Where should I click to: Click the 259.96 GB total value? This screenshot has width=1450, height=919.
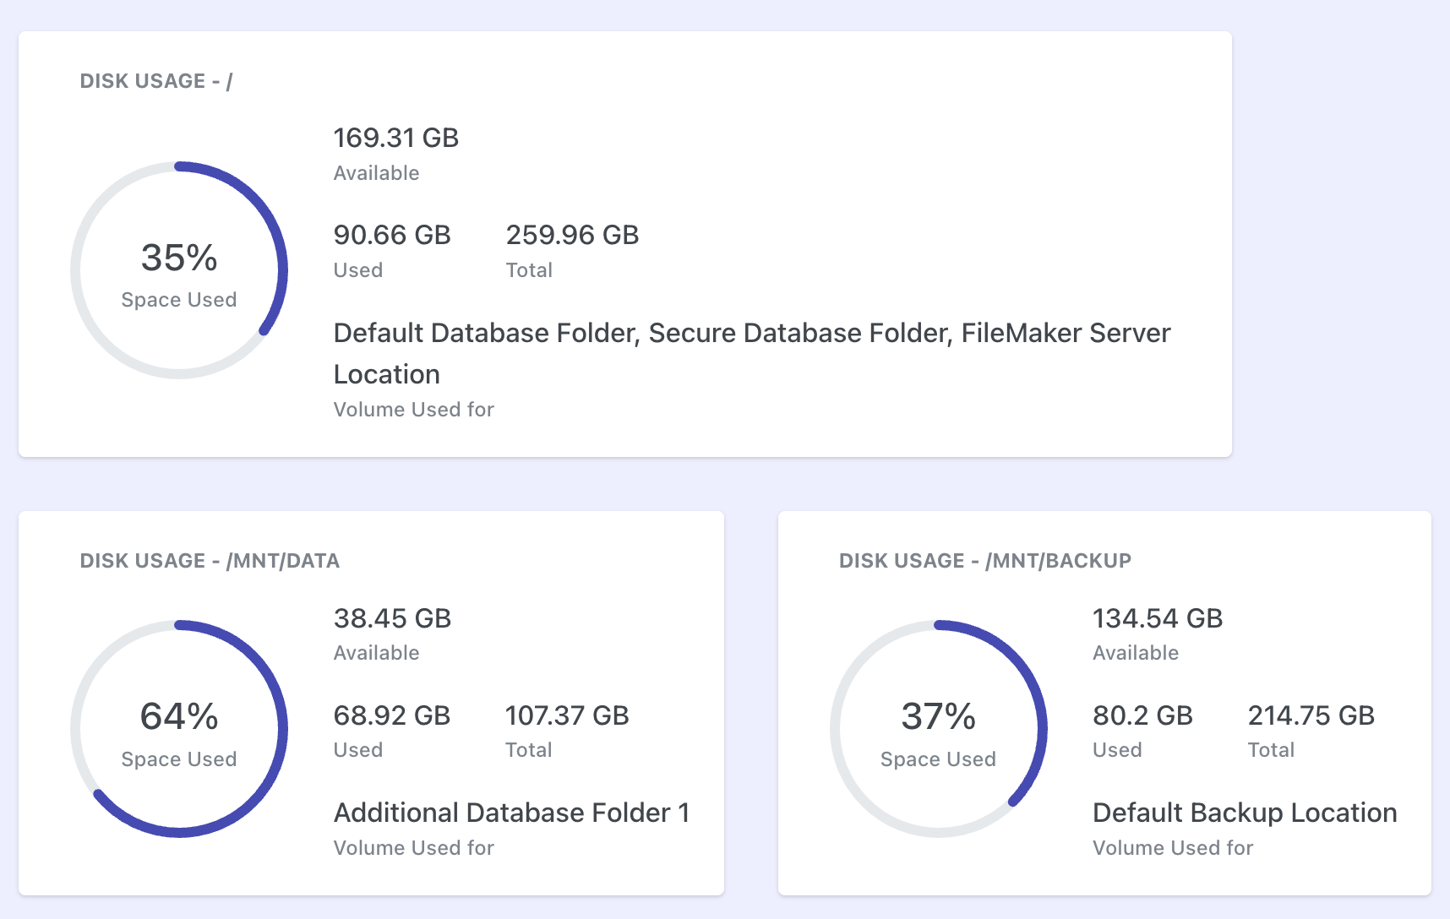[x=572, y=235]
